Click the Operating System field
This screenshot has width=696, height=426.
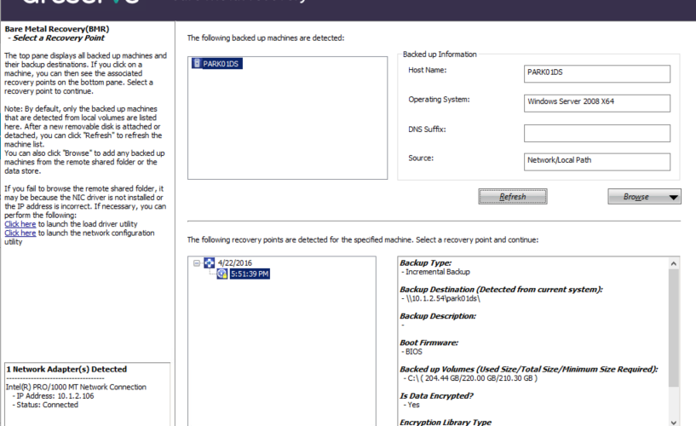point(597,103)
